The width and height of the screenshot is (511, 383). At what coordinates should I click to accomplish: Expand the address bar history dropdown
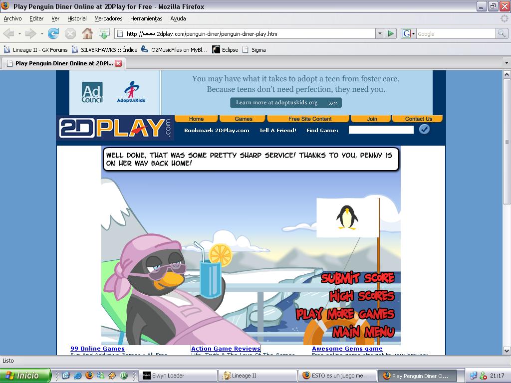[x=380, y=33]
